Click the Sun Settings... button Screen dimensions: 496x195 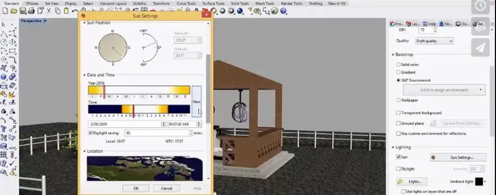click(458, 157)
